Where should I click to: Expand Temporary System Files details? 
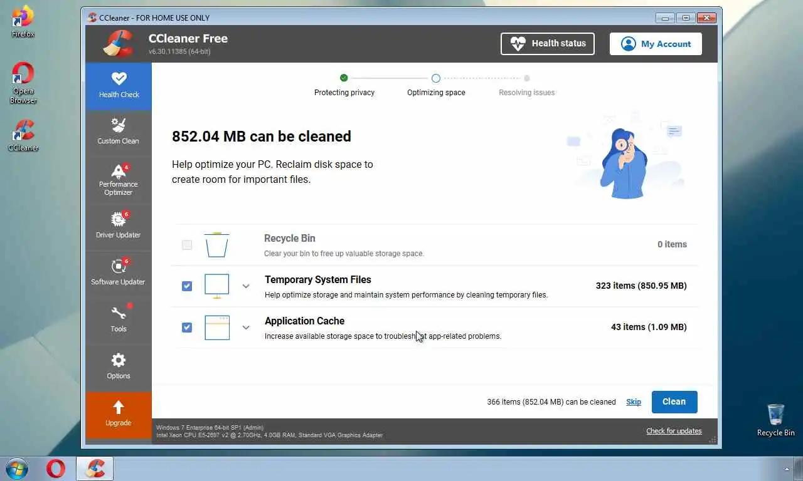(246, 286)
